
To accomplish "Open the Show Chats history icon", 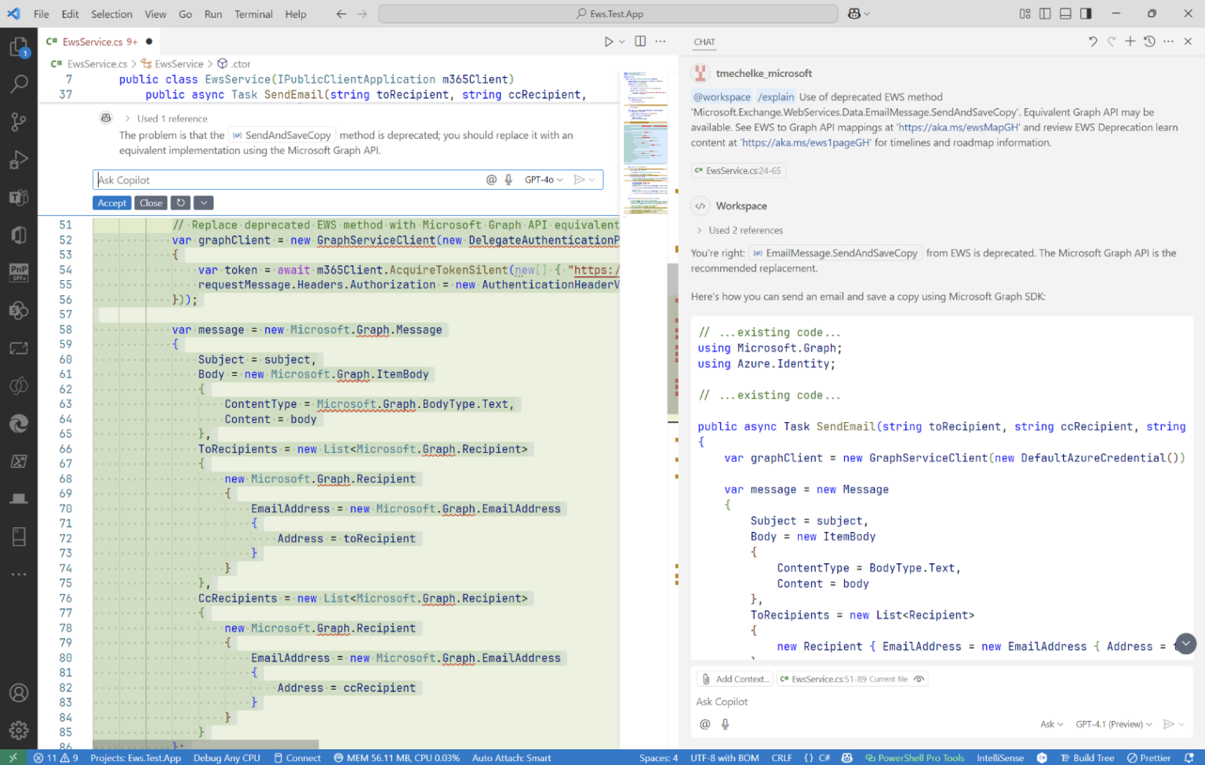I will point(1149,42).
